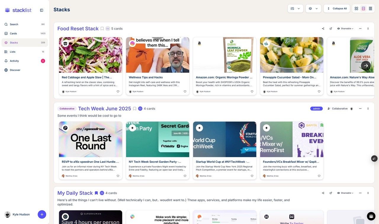This screenshot has width=379, height=224.
Task: Collapse Food Reset Stack with arrows icon
Action: point(368,29)
